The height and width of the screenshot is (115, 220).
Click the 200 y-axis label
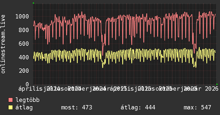click(24, 71)
